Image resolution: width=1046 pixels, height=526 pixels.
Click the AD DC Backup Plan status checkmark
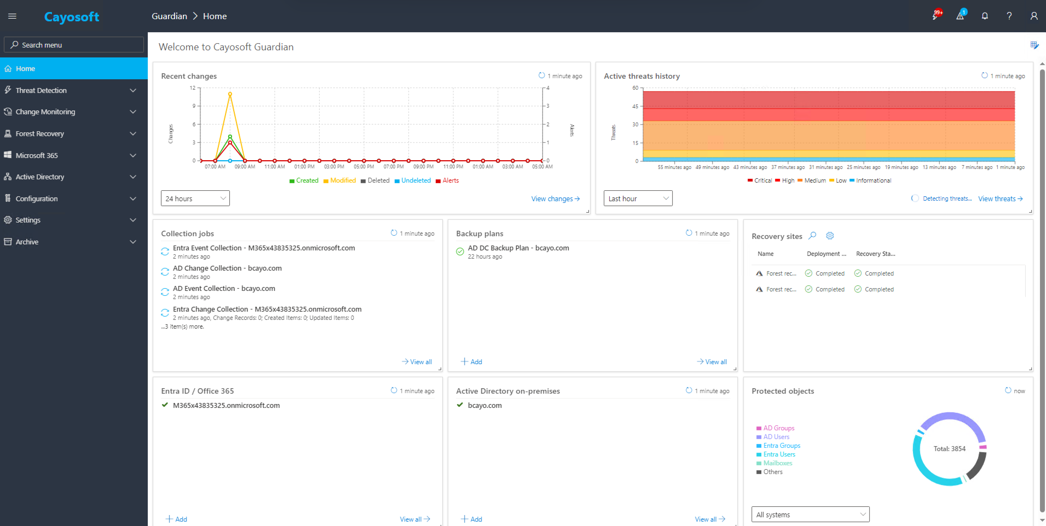[x=460, y=252]
